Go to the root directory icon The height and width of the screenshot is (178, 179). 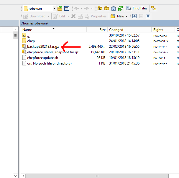(x=106, y=8)
